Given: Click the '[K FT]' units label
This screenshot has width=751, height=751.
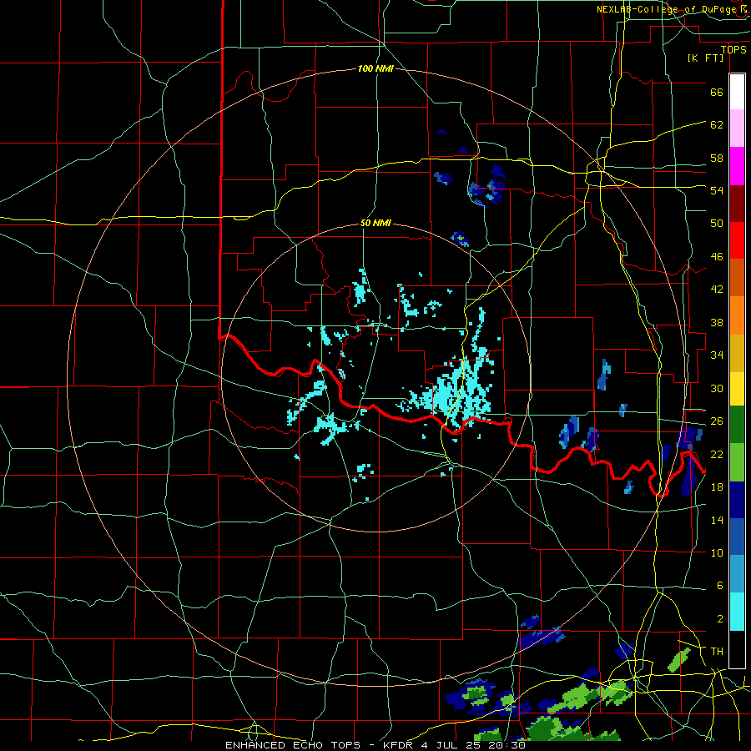Looking at the screenshot, I should click(x=705, y=58).
